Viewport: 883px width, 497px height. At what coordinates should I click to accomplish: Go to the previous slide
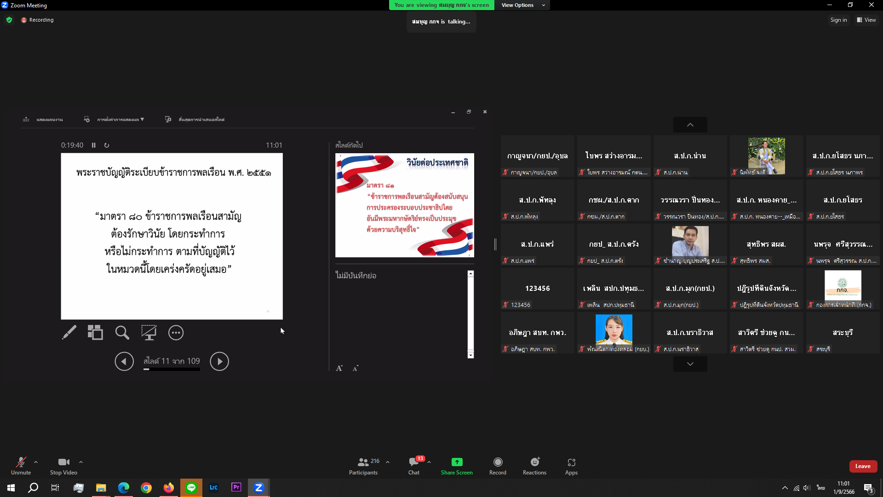pos(124,362)
